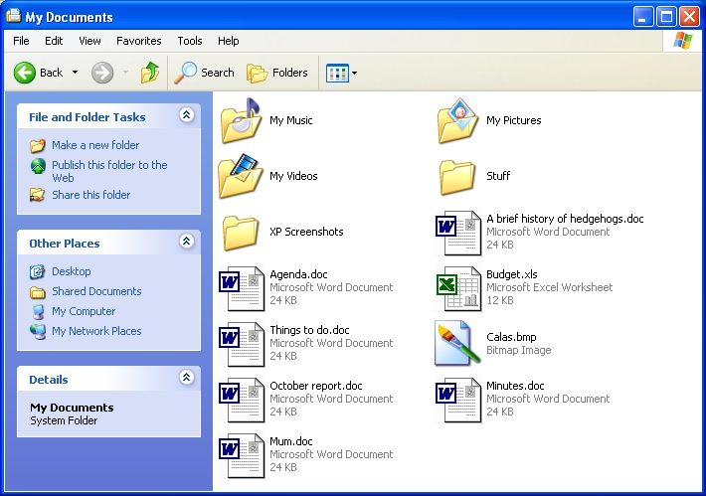Select the Calas.bmp paintbrush icon
The height and width of the screenshot is (496, 706).
point(457,343)
